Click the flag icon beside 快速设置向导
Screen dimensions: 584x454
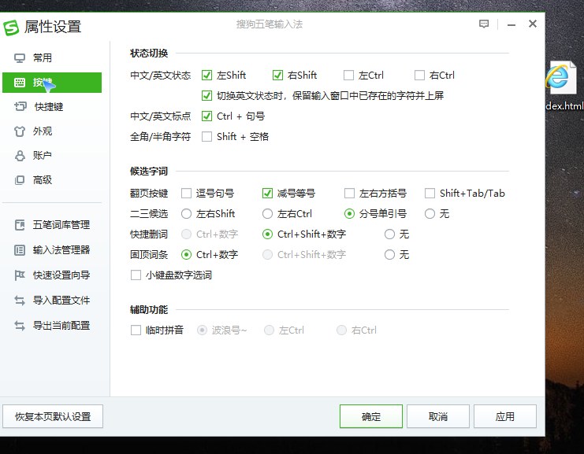[x=20, y=275]
